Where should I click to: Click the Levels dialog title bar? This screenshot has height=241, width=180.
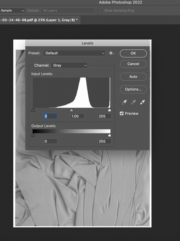point(87,43)
